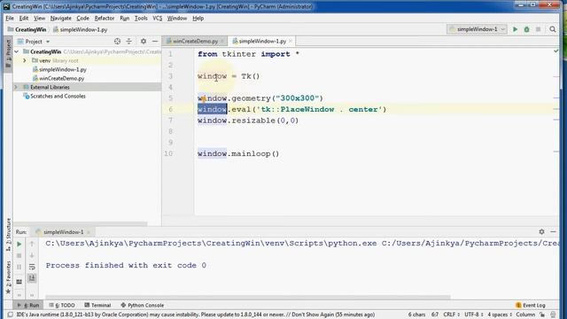Open the Code menu
The image size is (567, 319).
tap(82, 18)
